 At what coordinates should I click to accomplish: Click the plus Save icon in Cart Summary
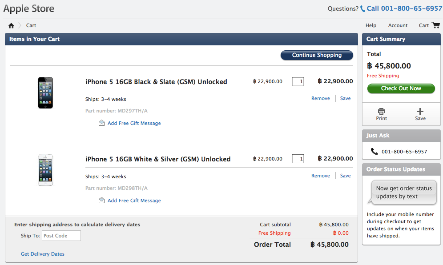(x=420, y=111)
